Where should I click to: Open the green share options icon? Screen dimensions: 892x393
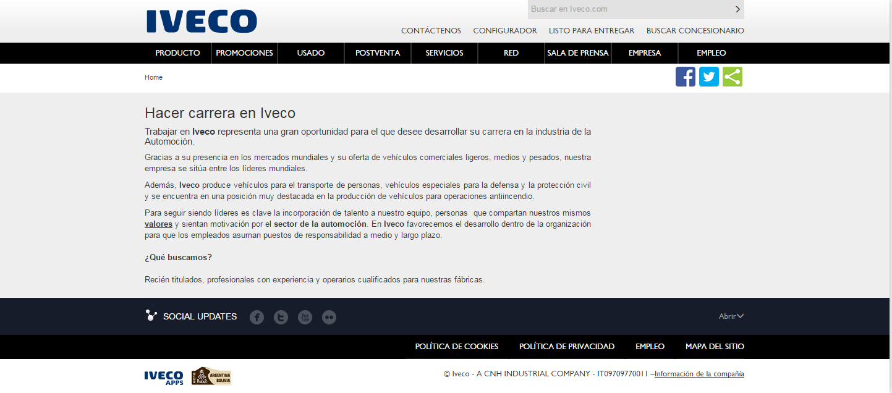tap(733, 77)
